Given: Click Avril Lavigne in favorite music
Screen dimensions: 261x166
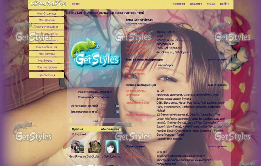Looking at the screenshot, I should [x=208, y=103].
